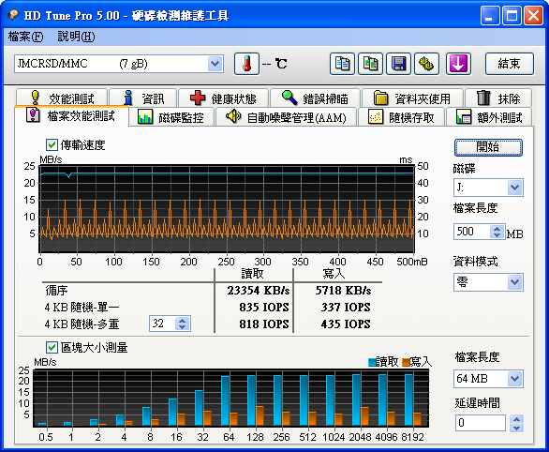Viewport: 549px width, 452px height.
Task: Open the 檔案(F) menu
Action: coord(25,37)
